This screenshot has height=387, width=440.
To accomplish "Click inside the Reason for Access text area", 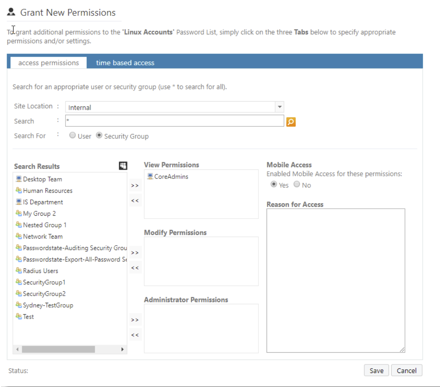I will 335,279.
